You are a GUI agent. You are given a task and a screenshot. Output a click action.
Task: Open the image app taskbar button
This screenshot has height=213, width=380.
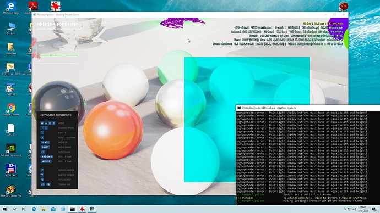92,209
